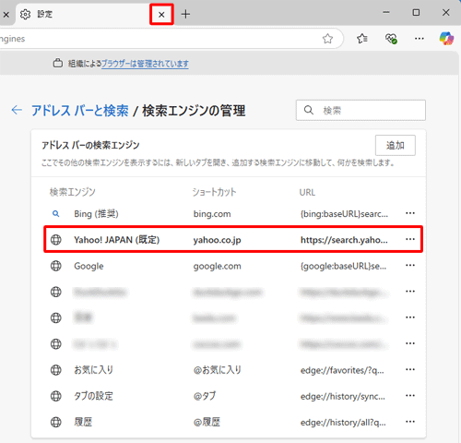Click globe icon of 履歴 row
Image resolution: width=461 pixels, height=443 pixels.
coord(56,422)
